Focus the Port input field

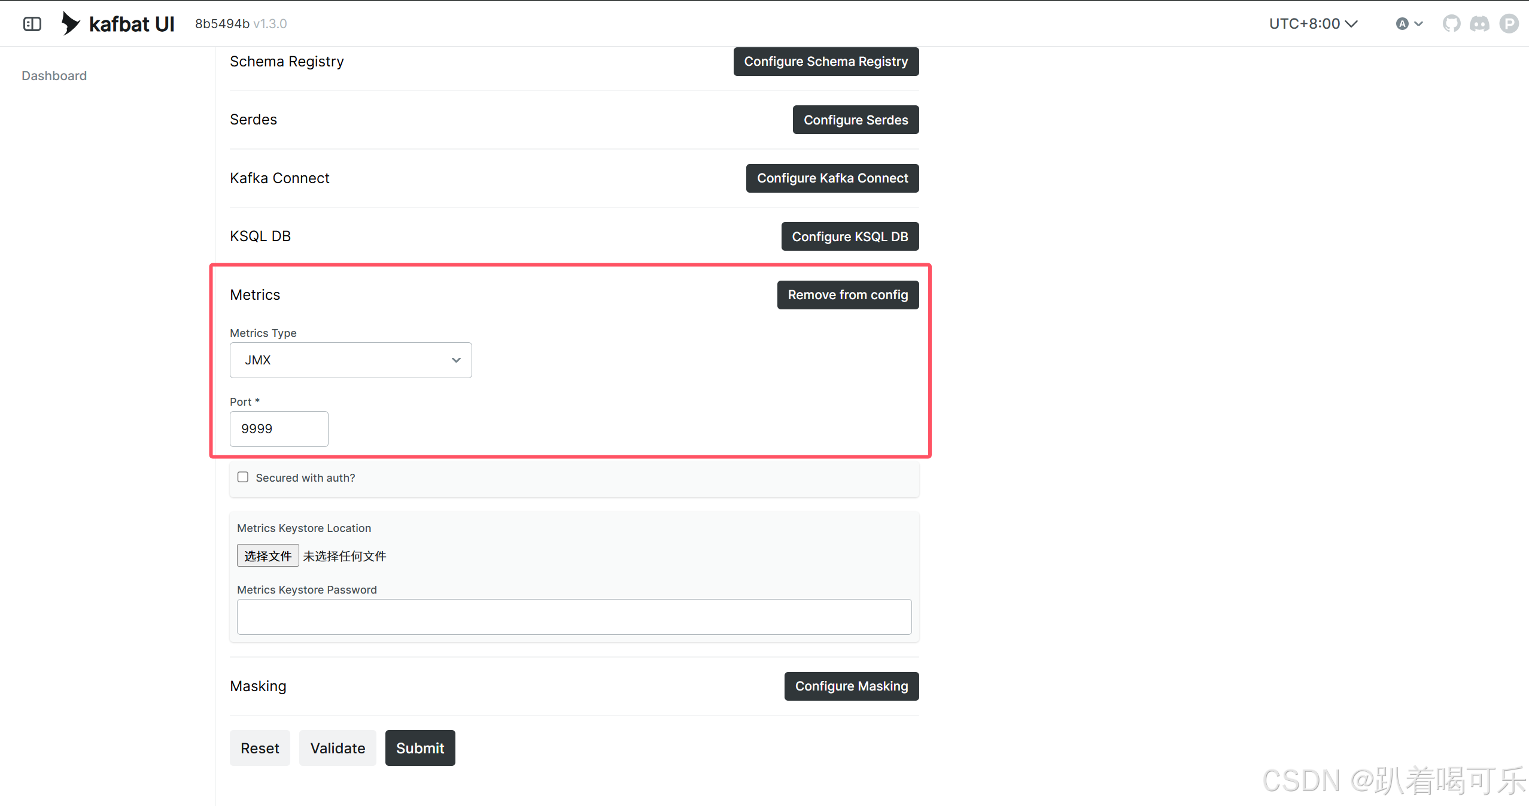pos(279,429)
